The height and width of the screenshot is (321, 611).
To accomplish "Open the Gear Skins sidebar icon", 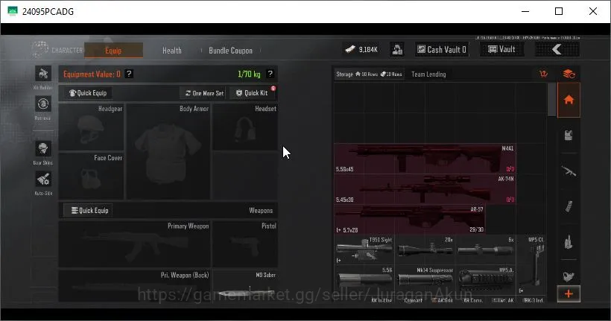I will [43, 149].
